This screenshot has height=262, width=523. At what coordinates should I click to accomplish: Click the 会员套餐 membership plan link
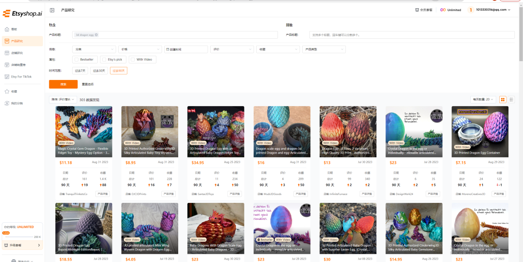424,10
